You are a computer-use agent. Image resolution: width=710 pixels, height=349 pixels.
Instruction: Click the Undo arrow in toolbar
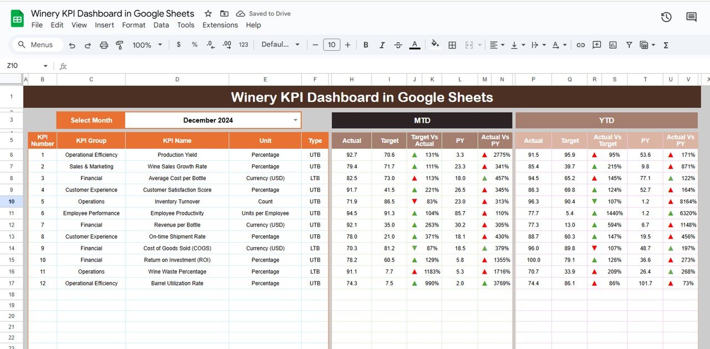click(72, 45)
